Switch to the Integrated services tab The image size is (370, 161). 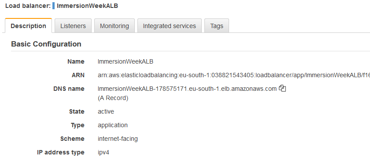[170, 26]
